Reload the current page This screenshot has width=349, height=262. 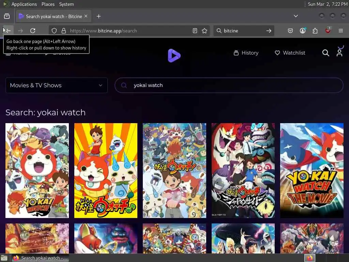(33, 31)
